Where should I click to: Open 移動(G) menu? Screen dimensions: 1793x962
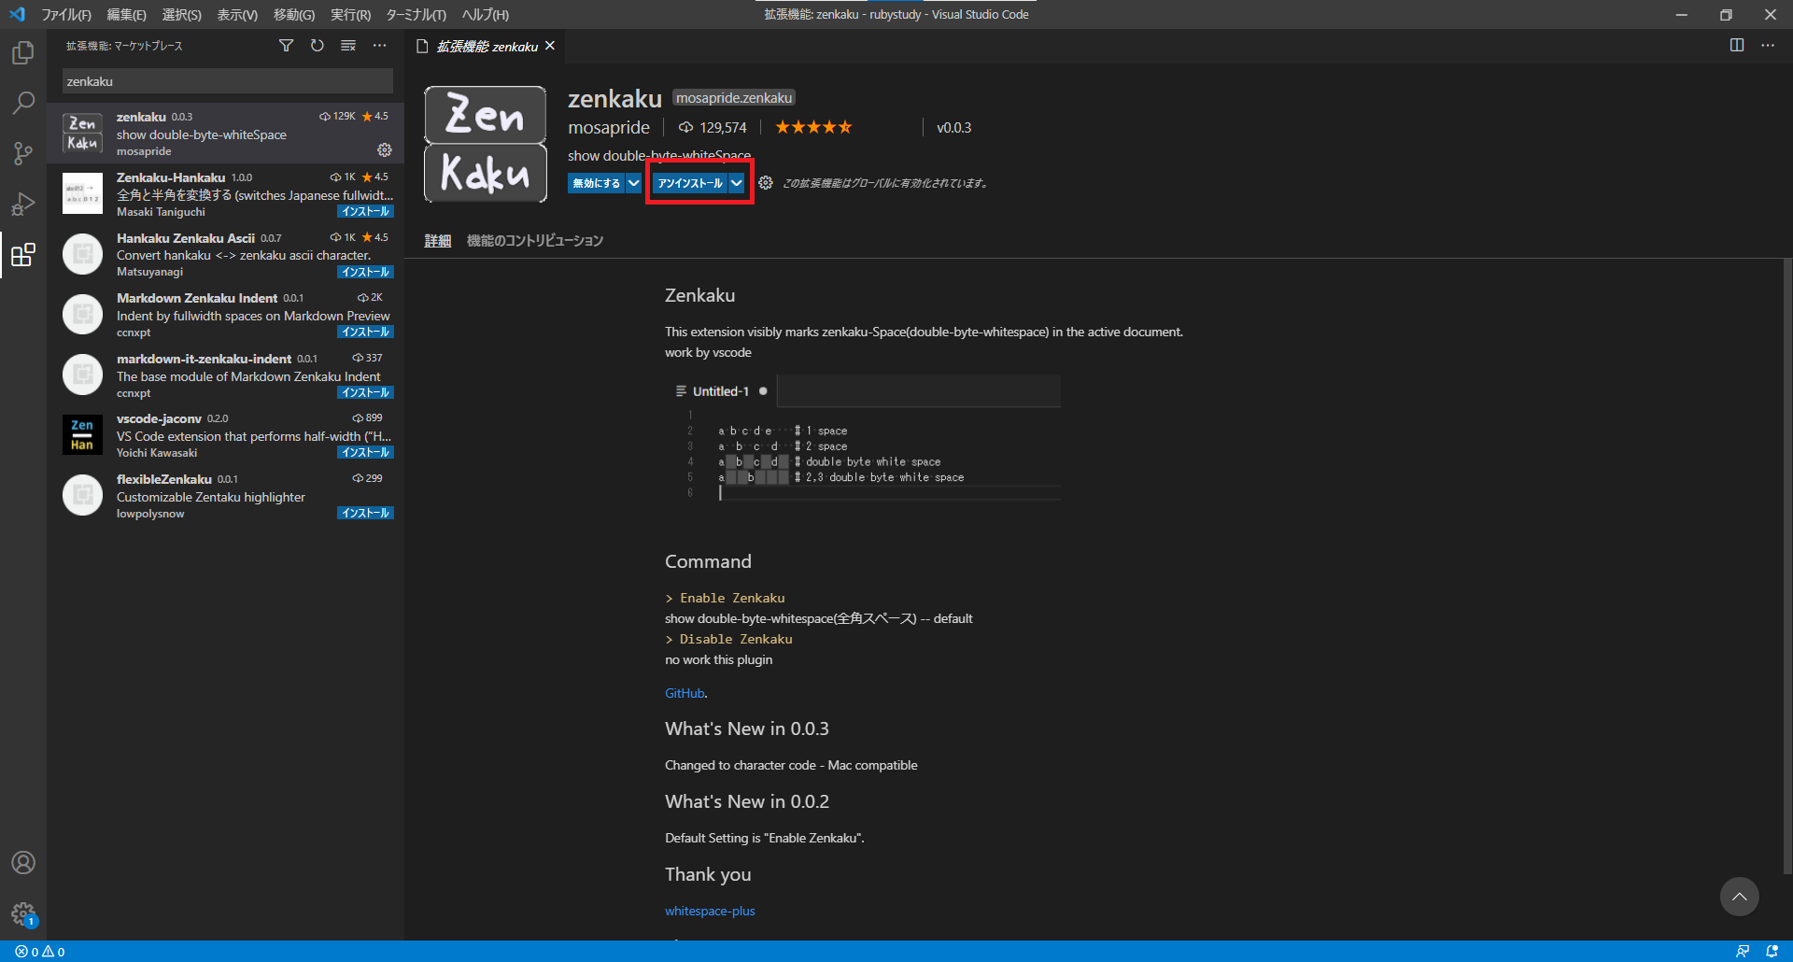pos(293,14)
